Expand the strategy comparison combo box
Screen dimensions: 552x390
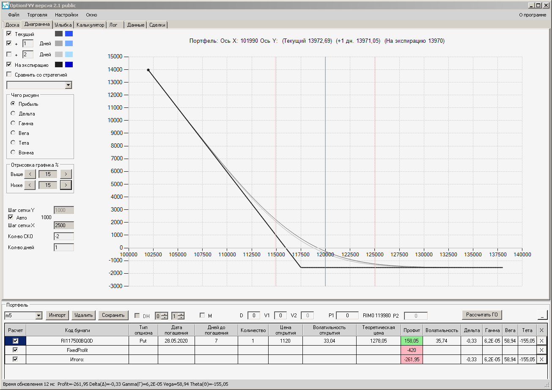tap(69, 85)
